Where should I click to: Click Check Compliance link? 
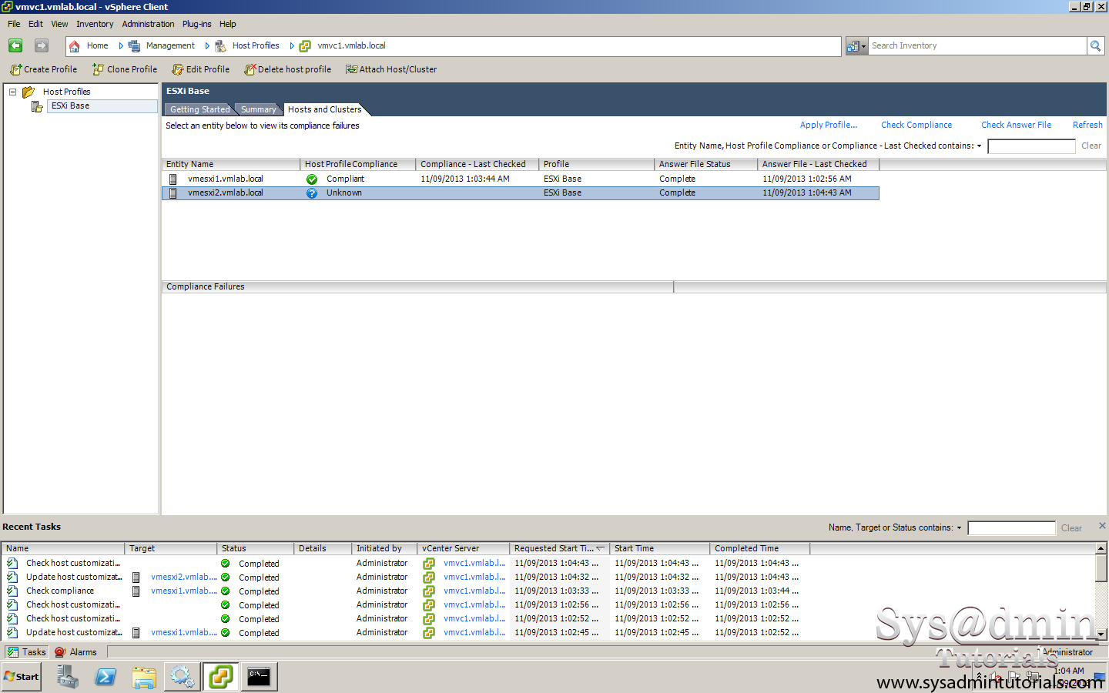(916, 125)
